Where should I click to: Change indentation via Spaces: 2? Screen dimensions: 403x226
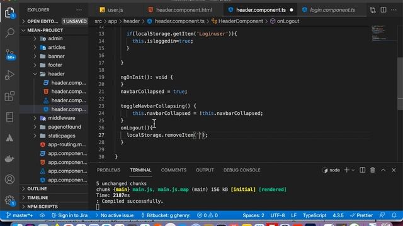pyautogui.click(x=253, y=215)
